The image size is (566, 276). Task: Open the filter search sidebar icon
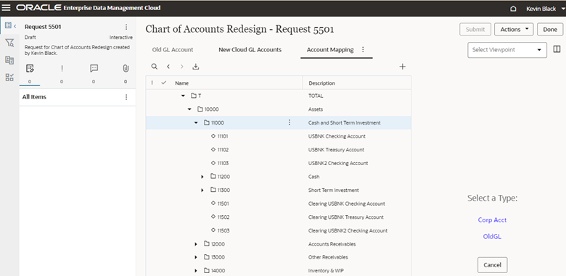coord(9,43)
